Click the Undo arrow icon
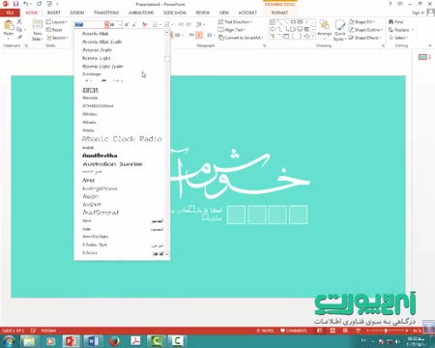Viewport: 435px width, 348px height. (26, 4)
